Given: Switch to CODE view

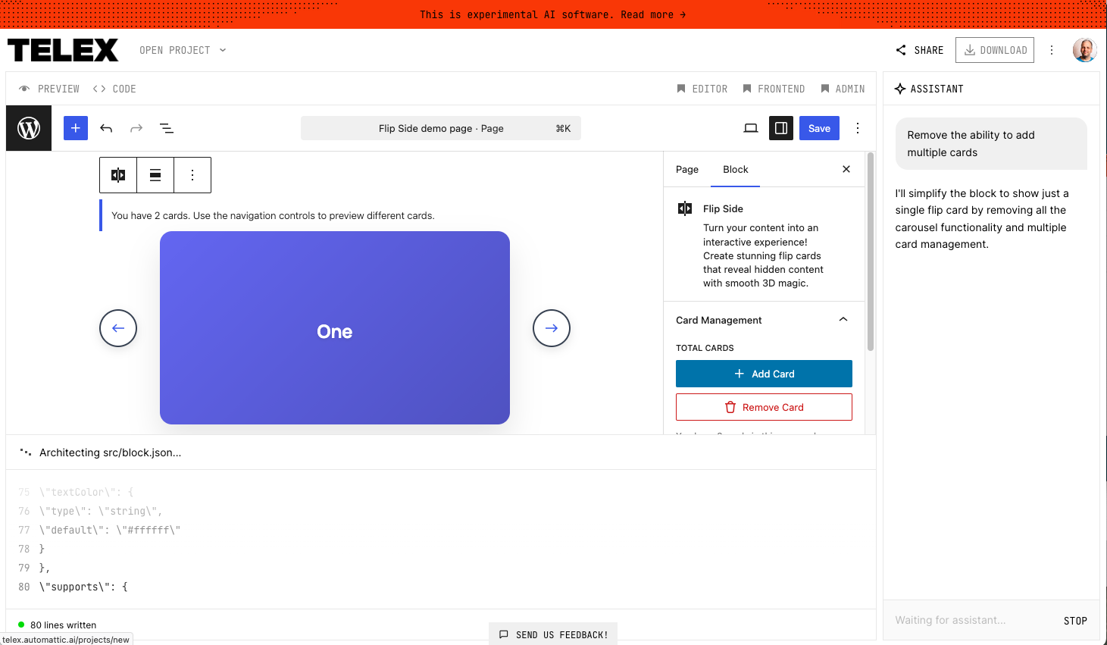Looking at the screenshot, I should click(114, 89).
